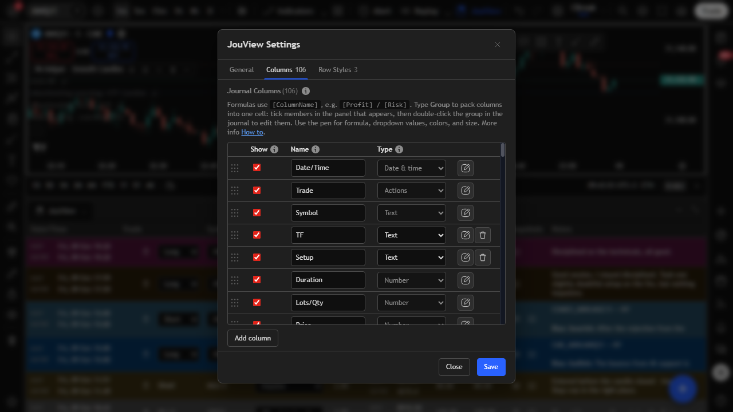Open the How to link
733x412 pixels.
coord(252,132)
